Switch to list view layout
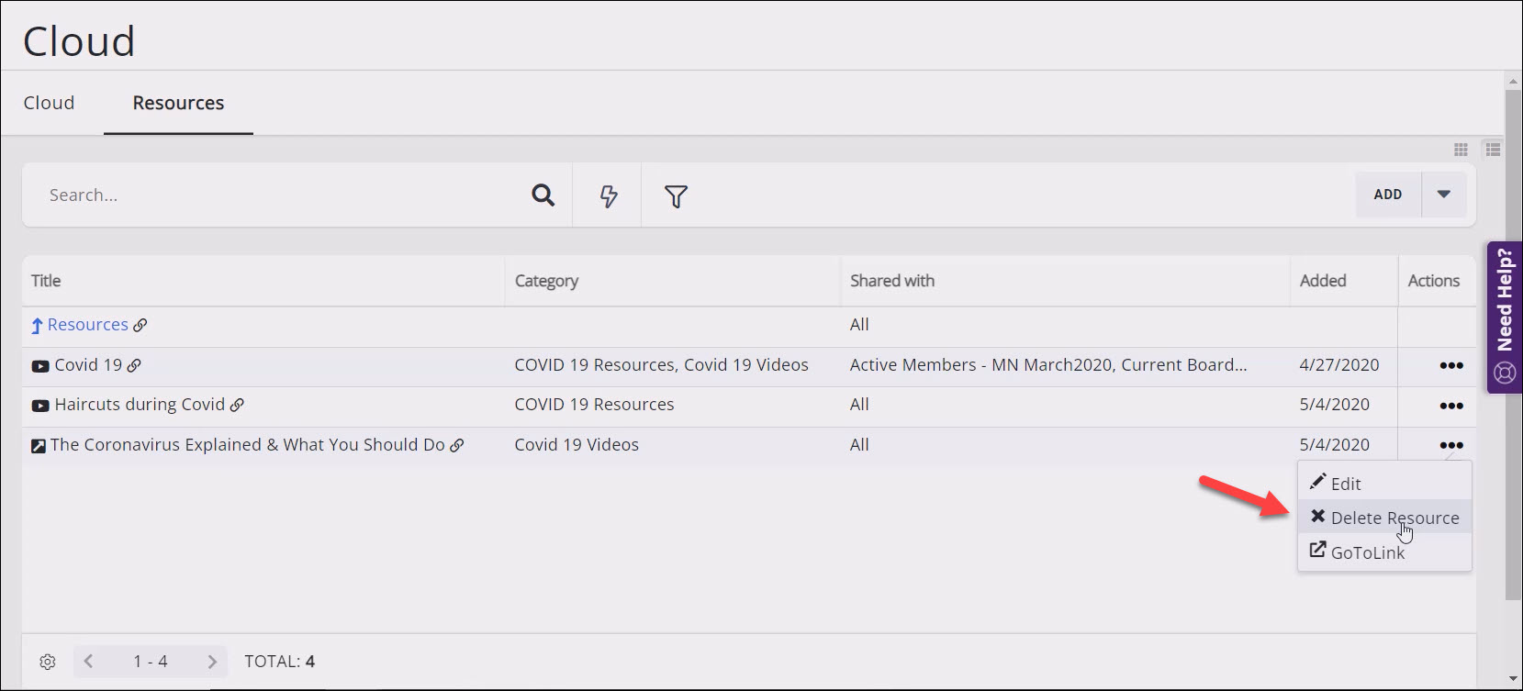This screenshot has height=691, width=1523. [x=1493, y=150]
